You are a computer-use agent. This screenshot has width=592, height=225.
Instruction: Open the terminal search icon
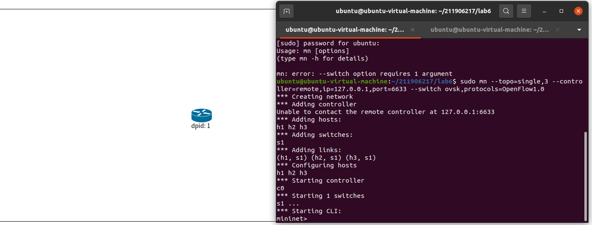point(506,11)
